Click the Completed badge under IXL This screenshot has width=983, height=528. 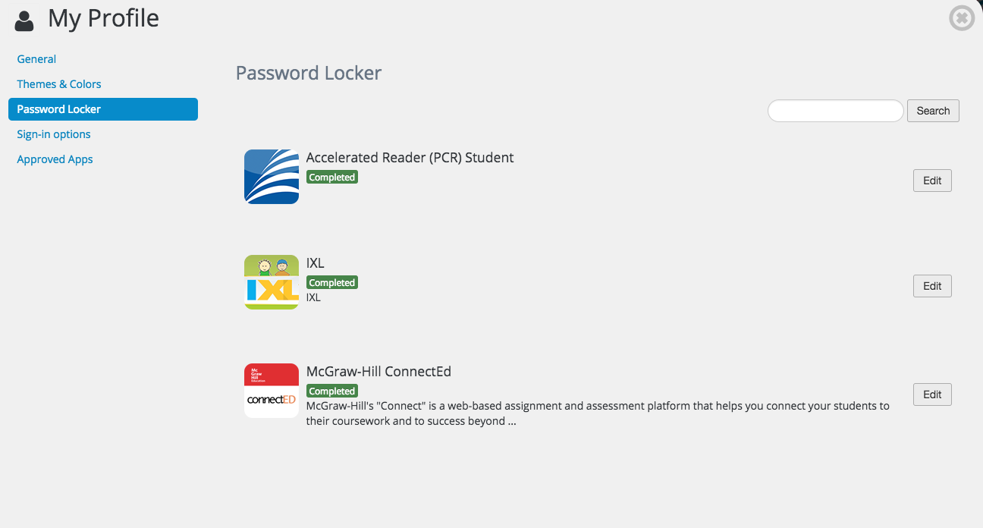click(331, 282)
